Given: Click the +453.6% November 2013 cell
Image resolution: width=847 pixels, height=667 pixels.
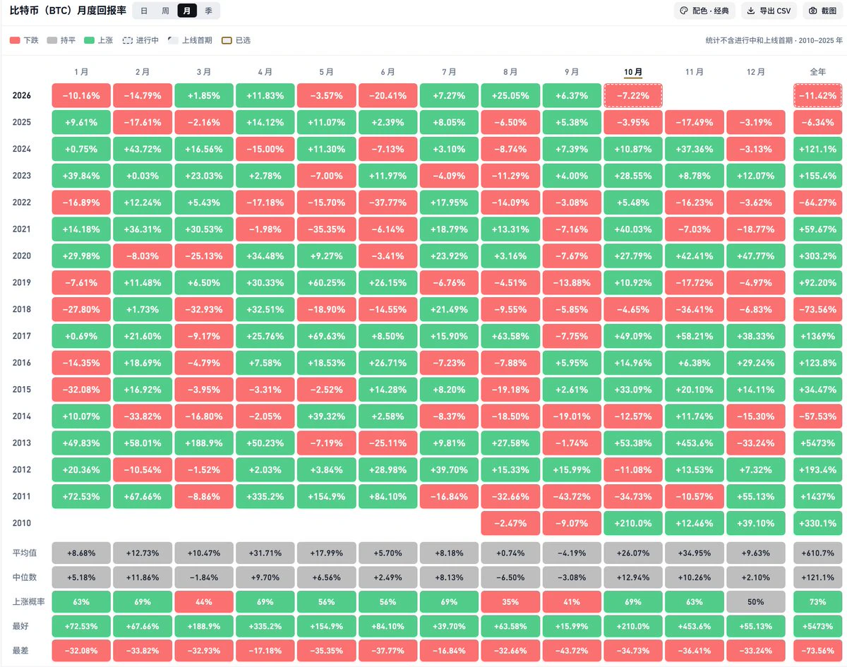Looking at the screenshot, I should [x=695, y=443].
